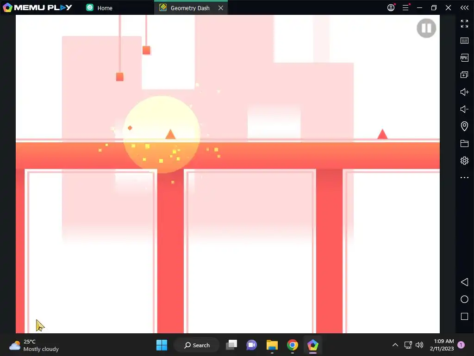Decrease the emulator volume

tap(464, 109)
